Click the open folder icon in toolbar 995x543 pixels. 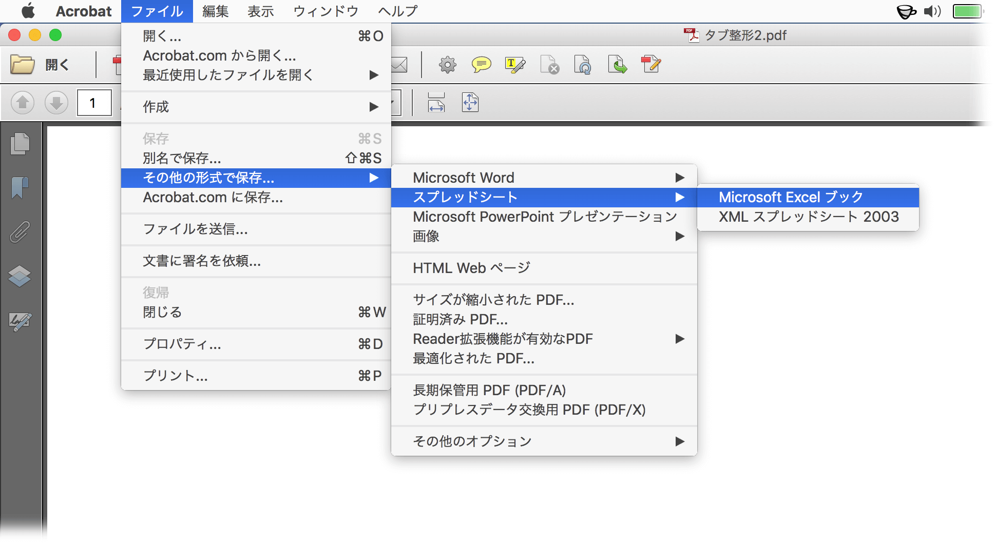coord(22,65)
